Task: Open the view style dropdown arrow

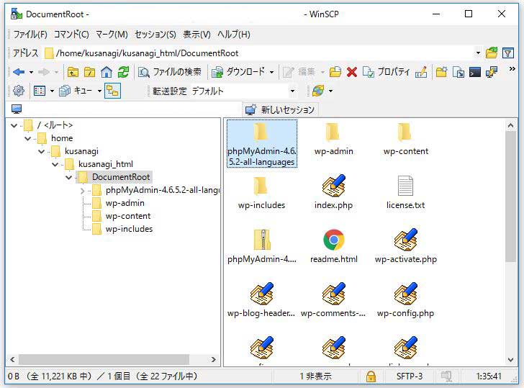Action: click(52, 91)
